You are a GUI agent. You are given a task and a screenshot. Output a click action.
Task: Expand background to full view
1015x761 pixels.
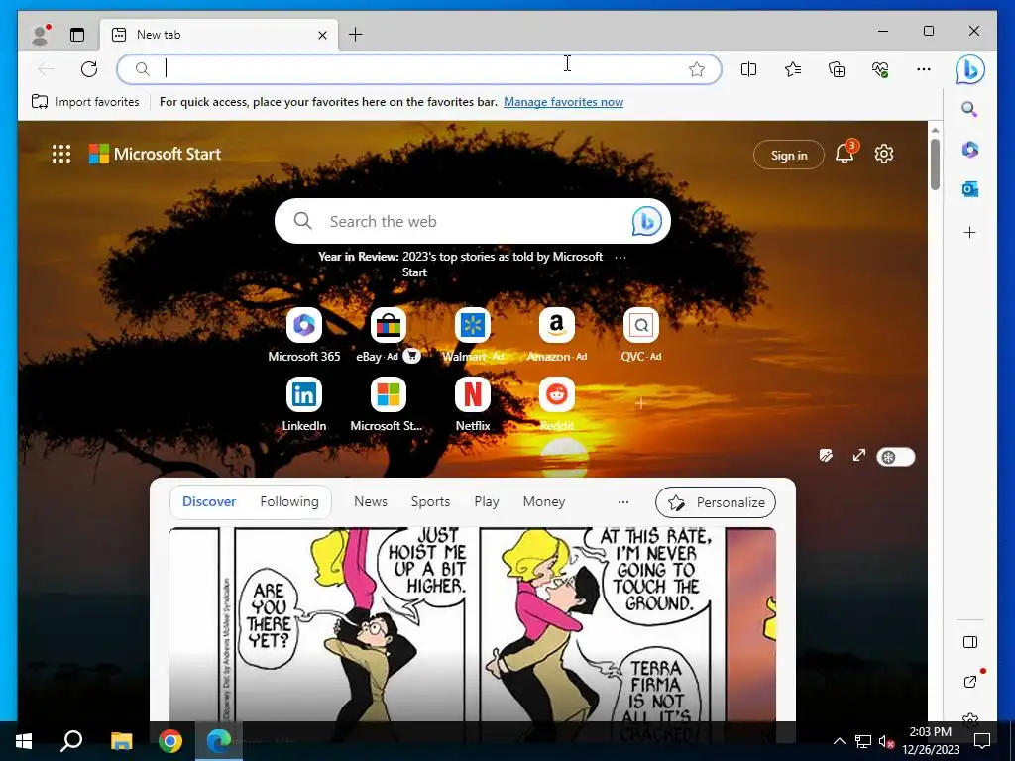(859, 456)
